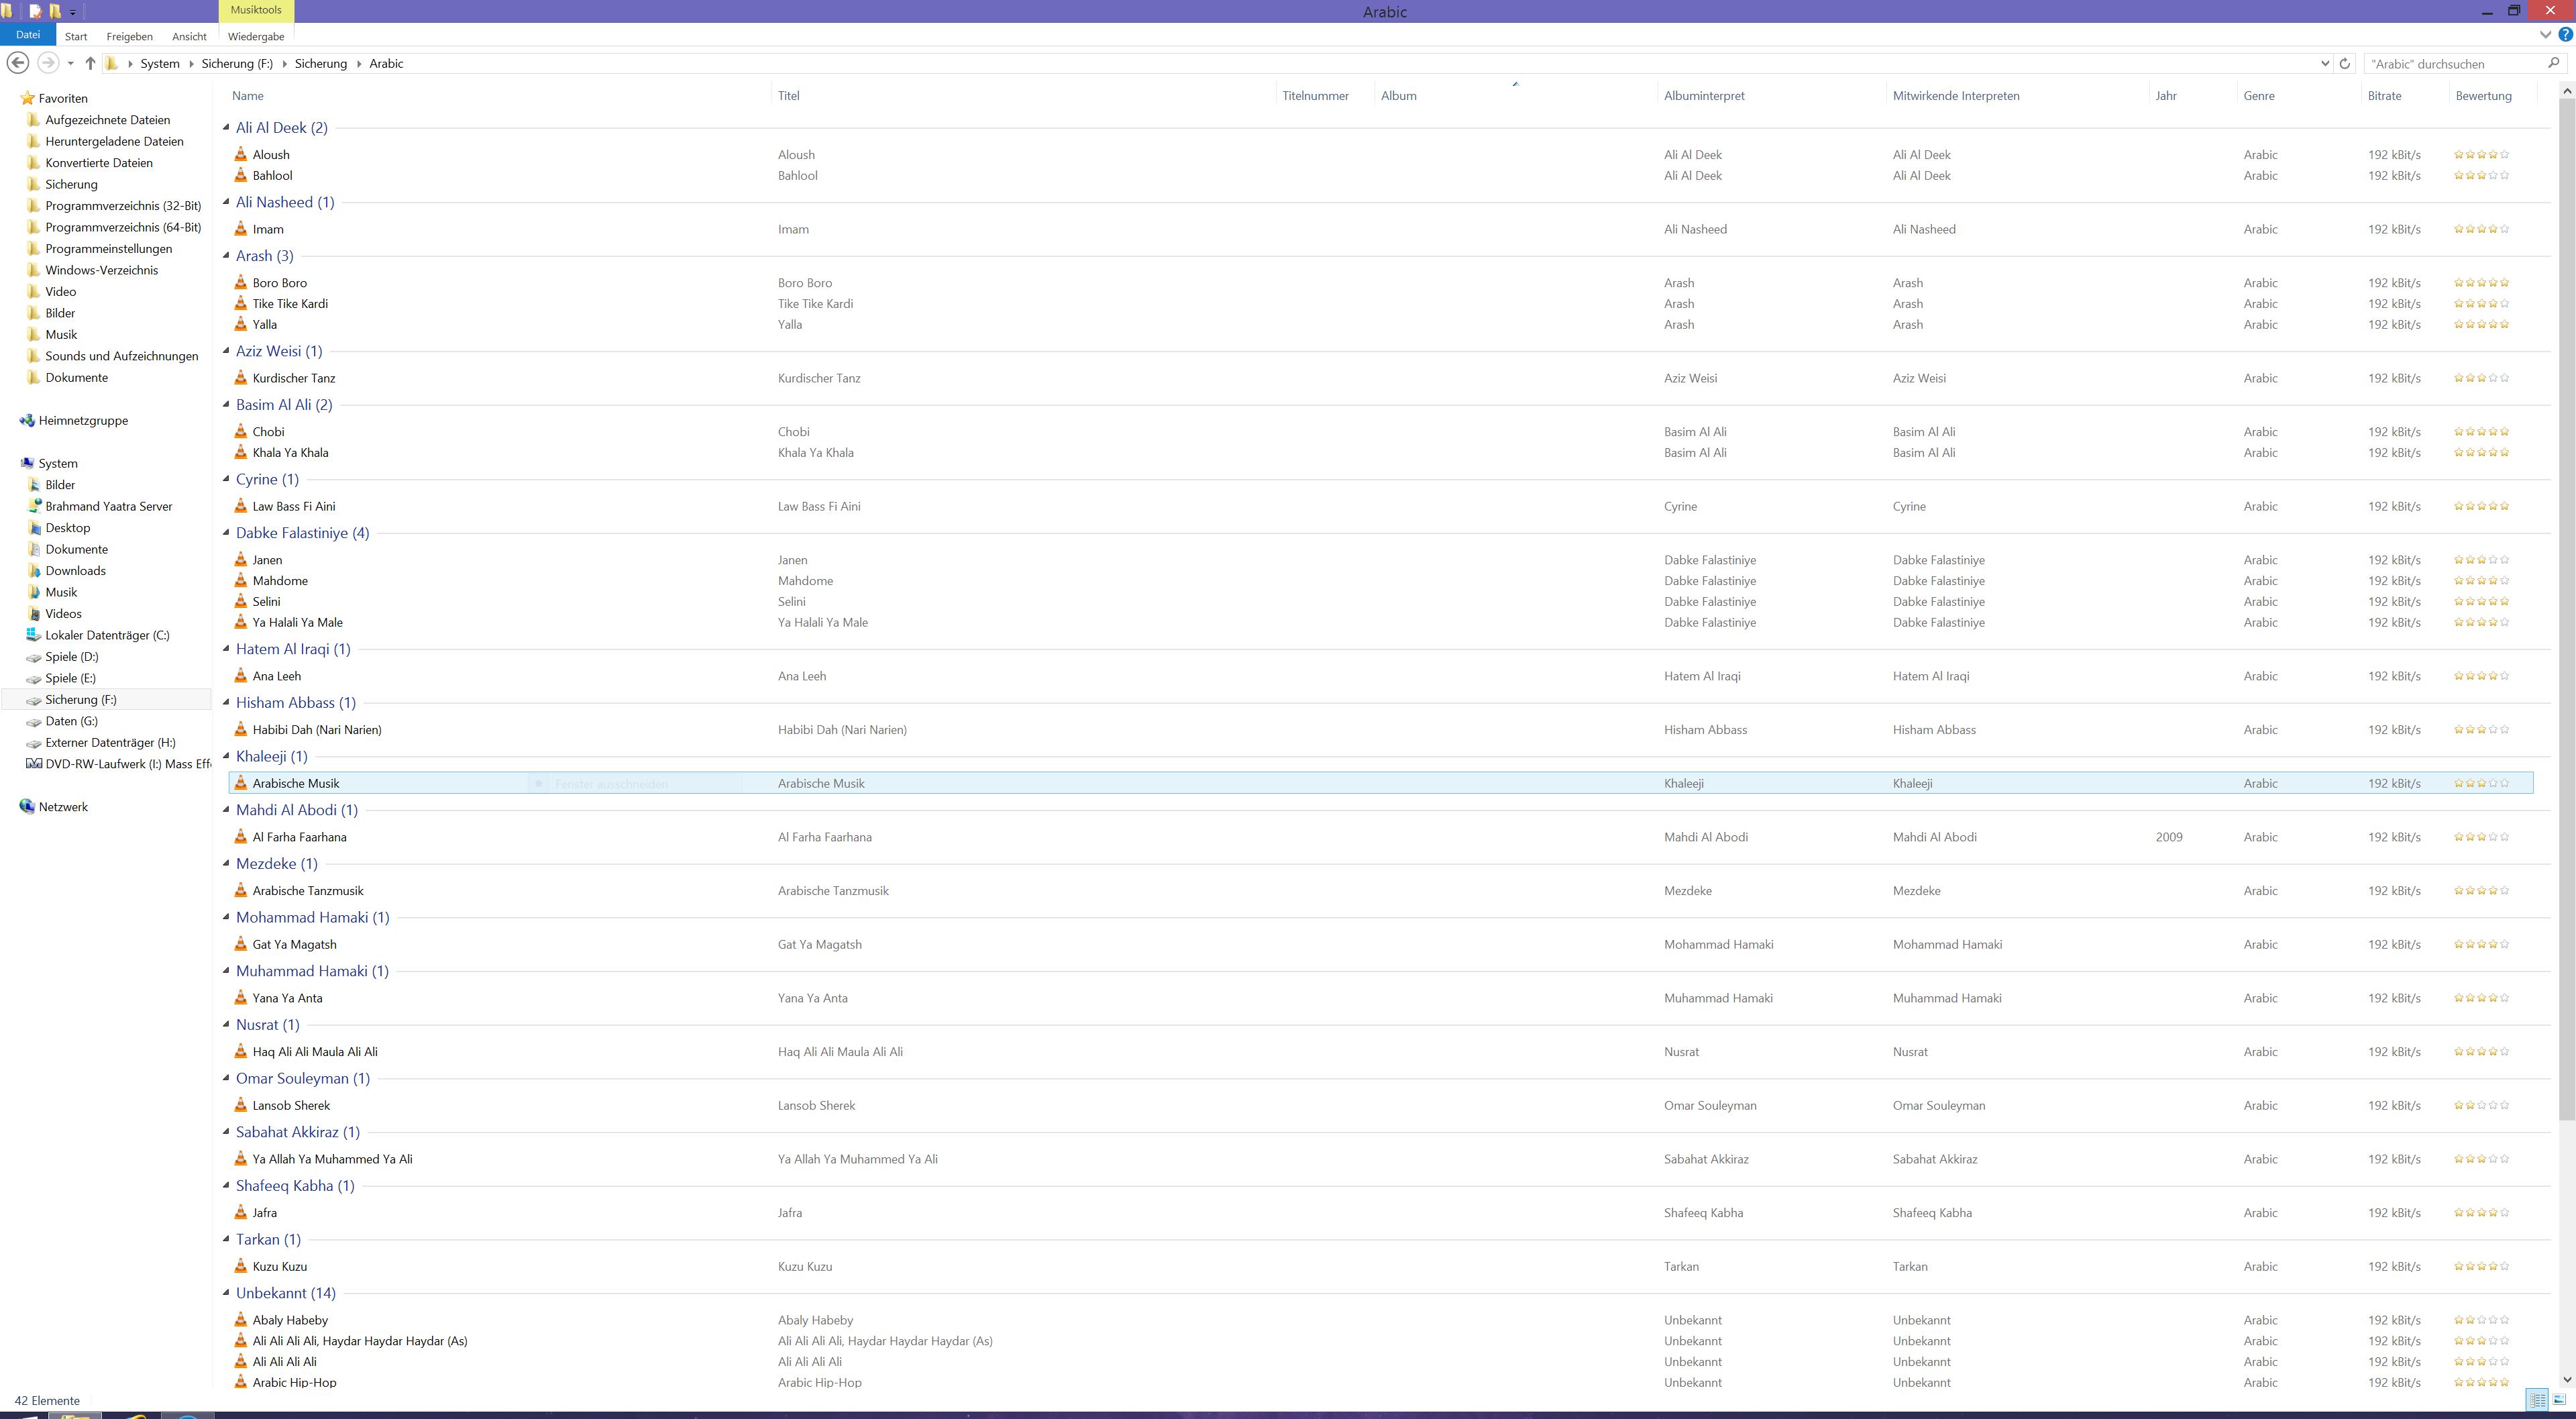Screen dimensions: 2576x1419
Task: Expand the ribbon with the chevron
Action: tap(2546, 35)
